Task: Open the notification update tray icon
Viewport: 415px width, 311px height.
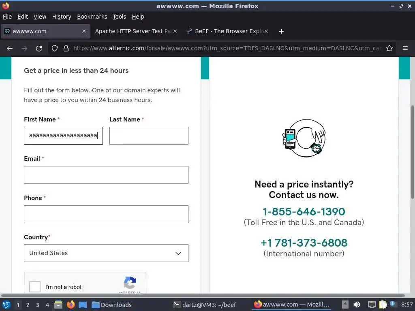Action: pos(392,304)
